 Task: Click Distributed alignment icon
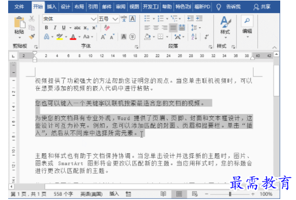tap(182, 28)
